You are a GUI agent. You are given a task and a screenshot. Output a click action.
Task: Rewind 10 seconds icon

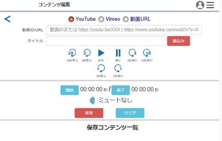[72, 53]
